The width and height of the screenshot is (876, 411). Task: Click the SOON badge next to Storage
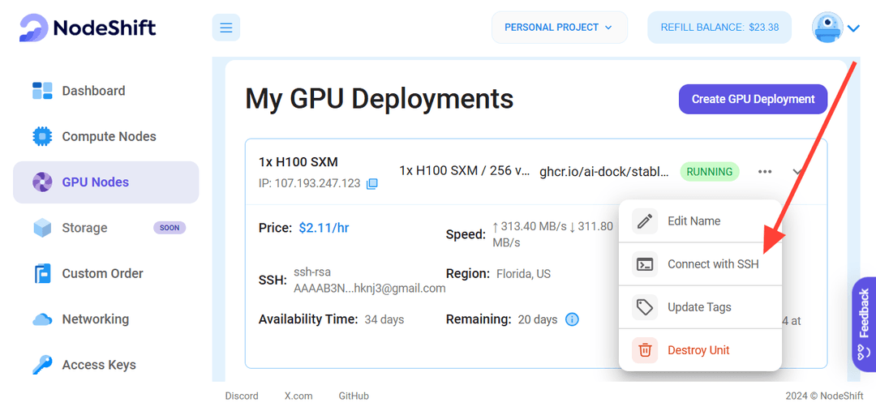(x=170, y=228)
